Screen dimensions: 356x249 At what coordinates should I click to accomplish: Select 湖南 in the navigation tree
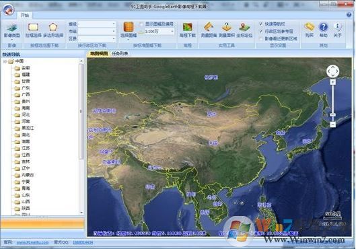click(26, 141)
